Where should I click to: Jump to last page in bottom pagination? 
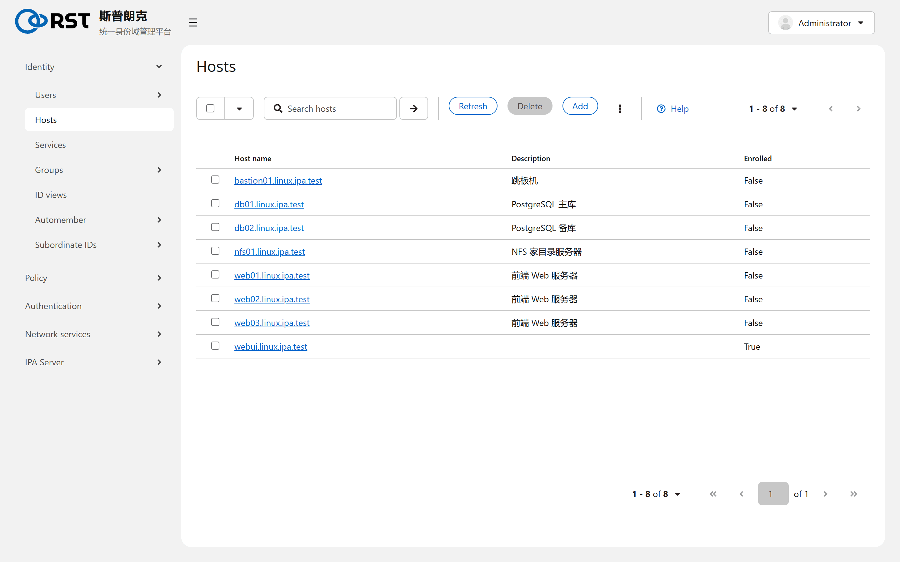click(853, 494)
